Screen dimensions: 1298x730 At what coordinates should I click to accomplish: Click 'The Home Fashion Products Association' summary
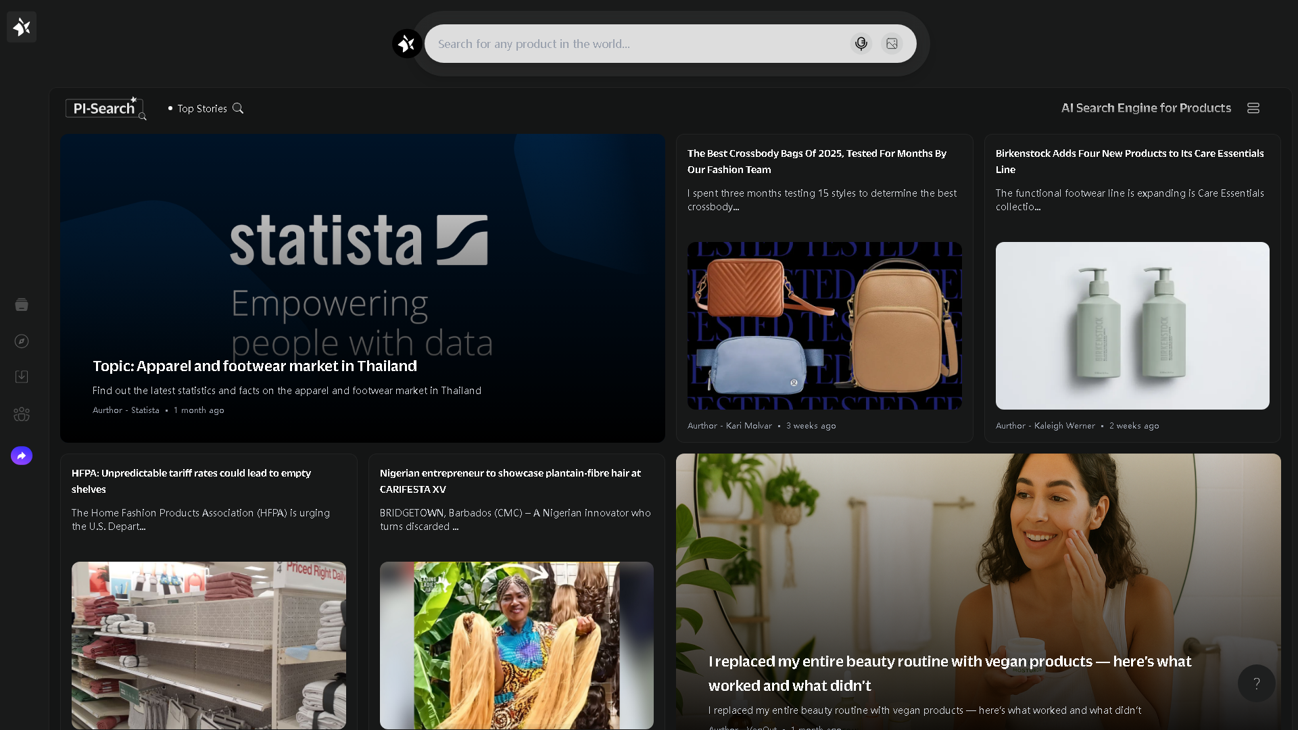click(201, 520)
